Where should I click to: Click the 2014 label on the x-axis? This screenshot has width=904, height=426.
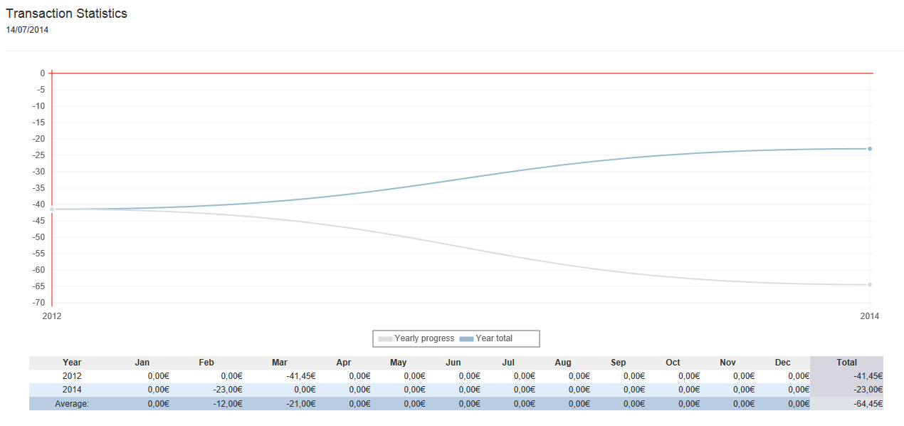(870, 316)
